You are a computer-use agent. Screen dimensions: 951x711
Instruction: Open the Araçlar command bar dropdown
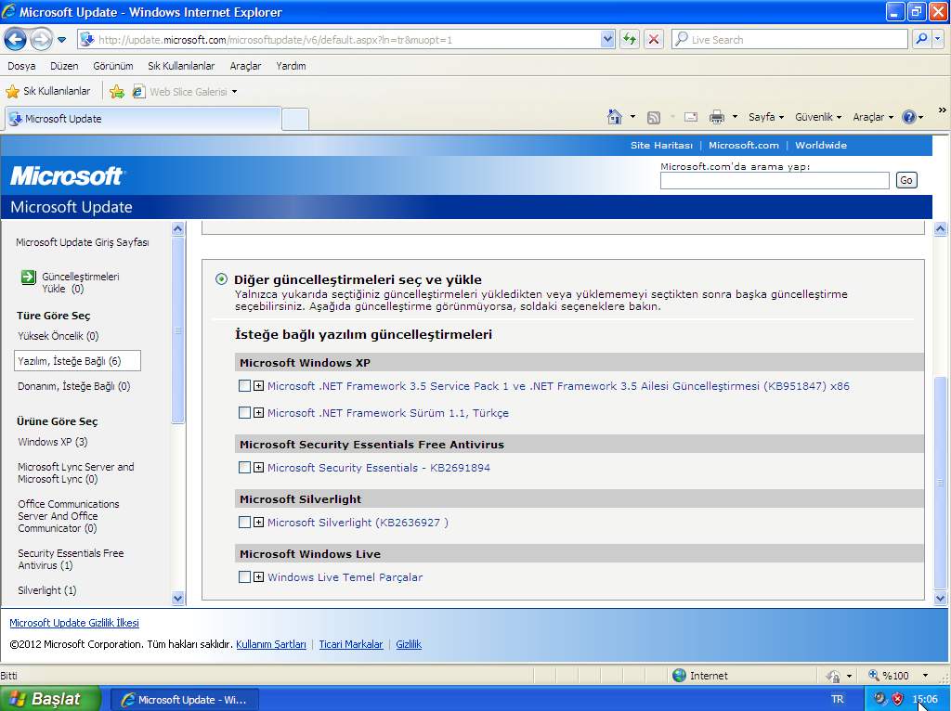[873, 117]
